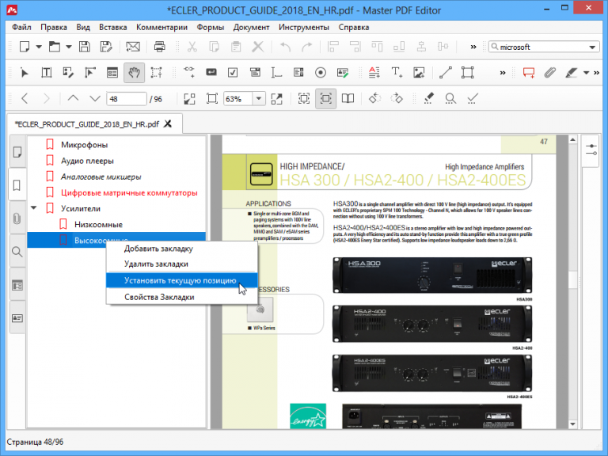Print the document icon
The width and height of the screenshot is (608, 456).
coord(159,47)
